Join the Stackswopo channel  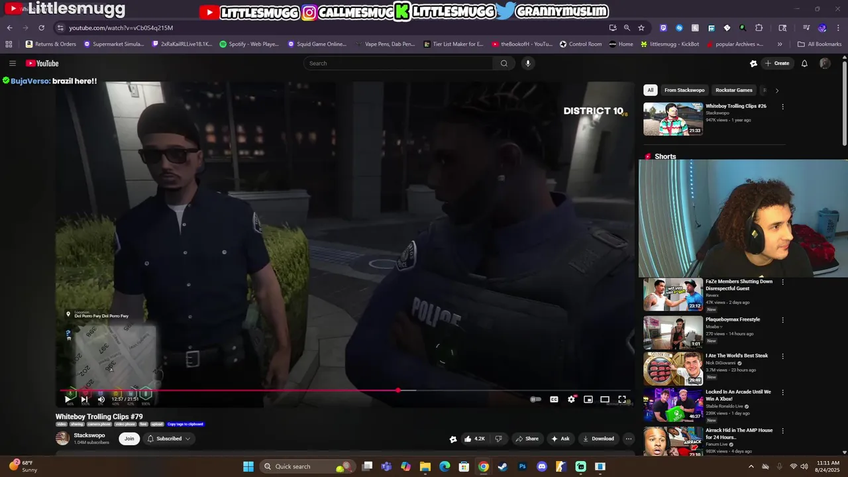pos(129,439)
